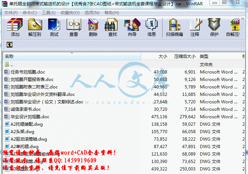Select file 刘旭鹏毕业设计外文资料翻译.doc

click(x=124, y=94)
